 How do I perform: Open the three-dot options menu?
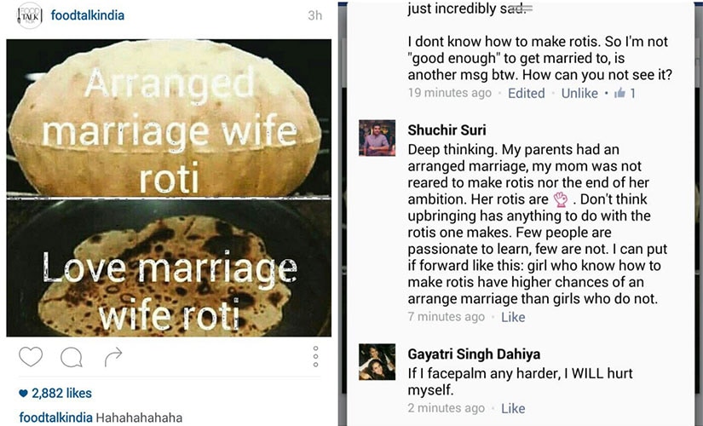pyautogui.click(x=315, y=356)
